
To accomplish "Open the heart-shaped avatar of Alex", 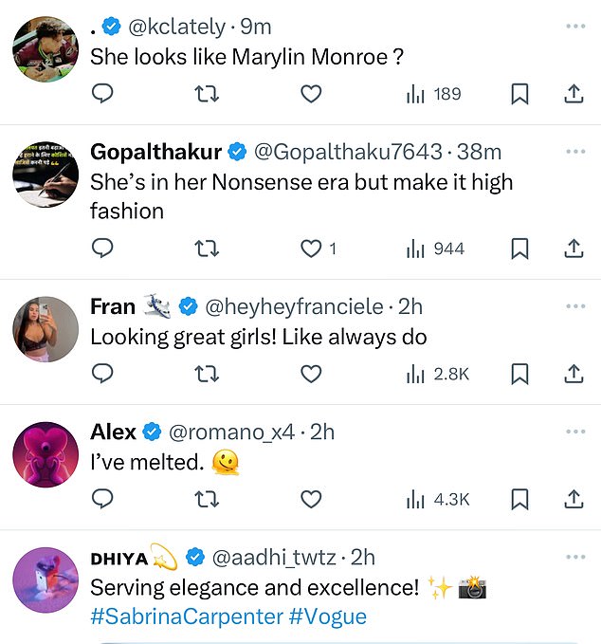I will tap(46, 454).
